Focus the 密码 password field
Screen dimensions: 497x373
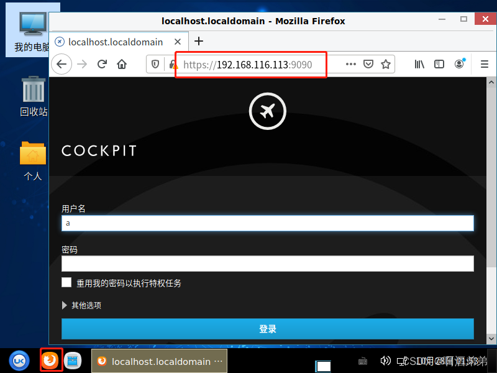point(268,264)
